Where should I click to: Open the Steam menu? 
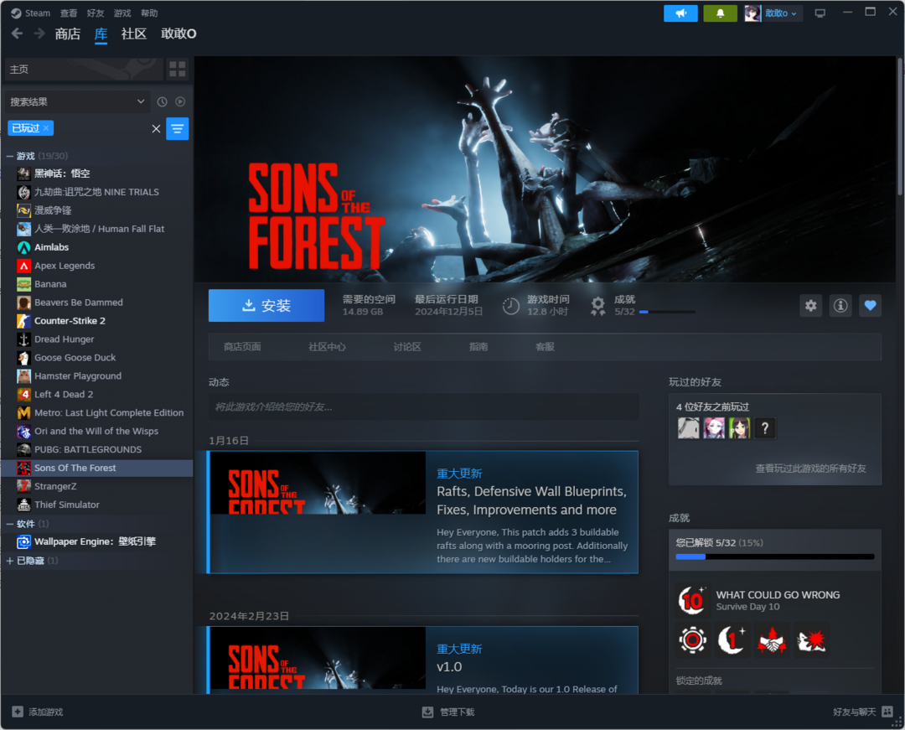coord(38,13)
